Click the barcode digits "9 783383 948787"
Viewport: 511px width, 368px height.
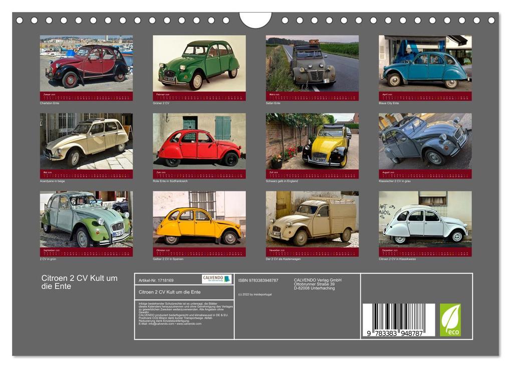click(395, 333)
